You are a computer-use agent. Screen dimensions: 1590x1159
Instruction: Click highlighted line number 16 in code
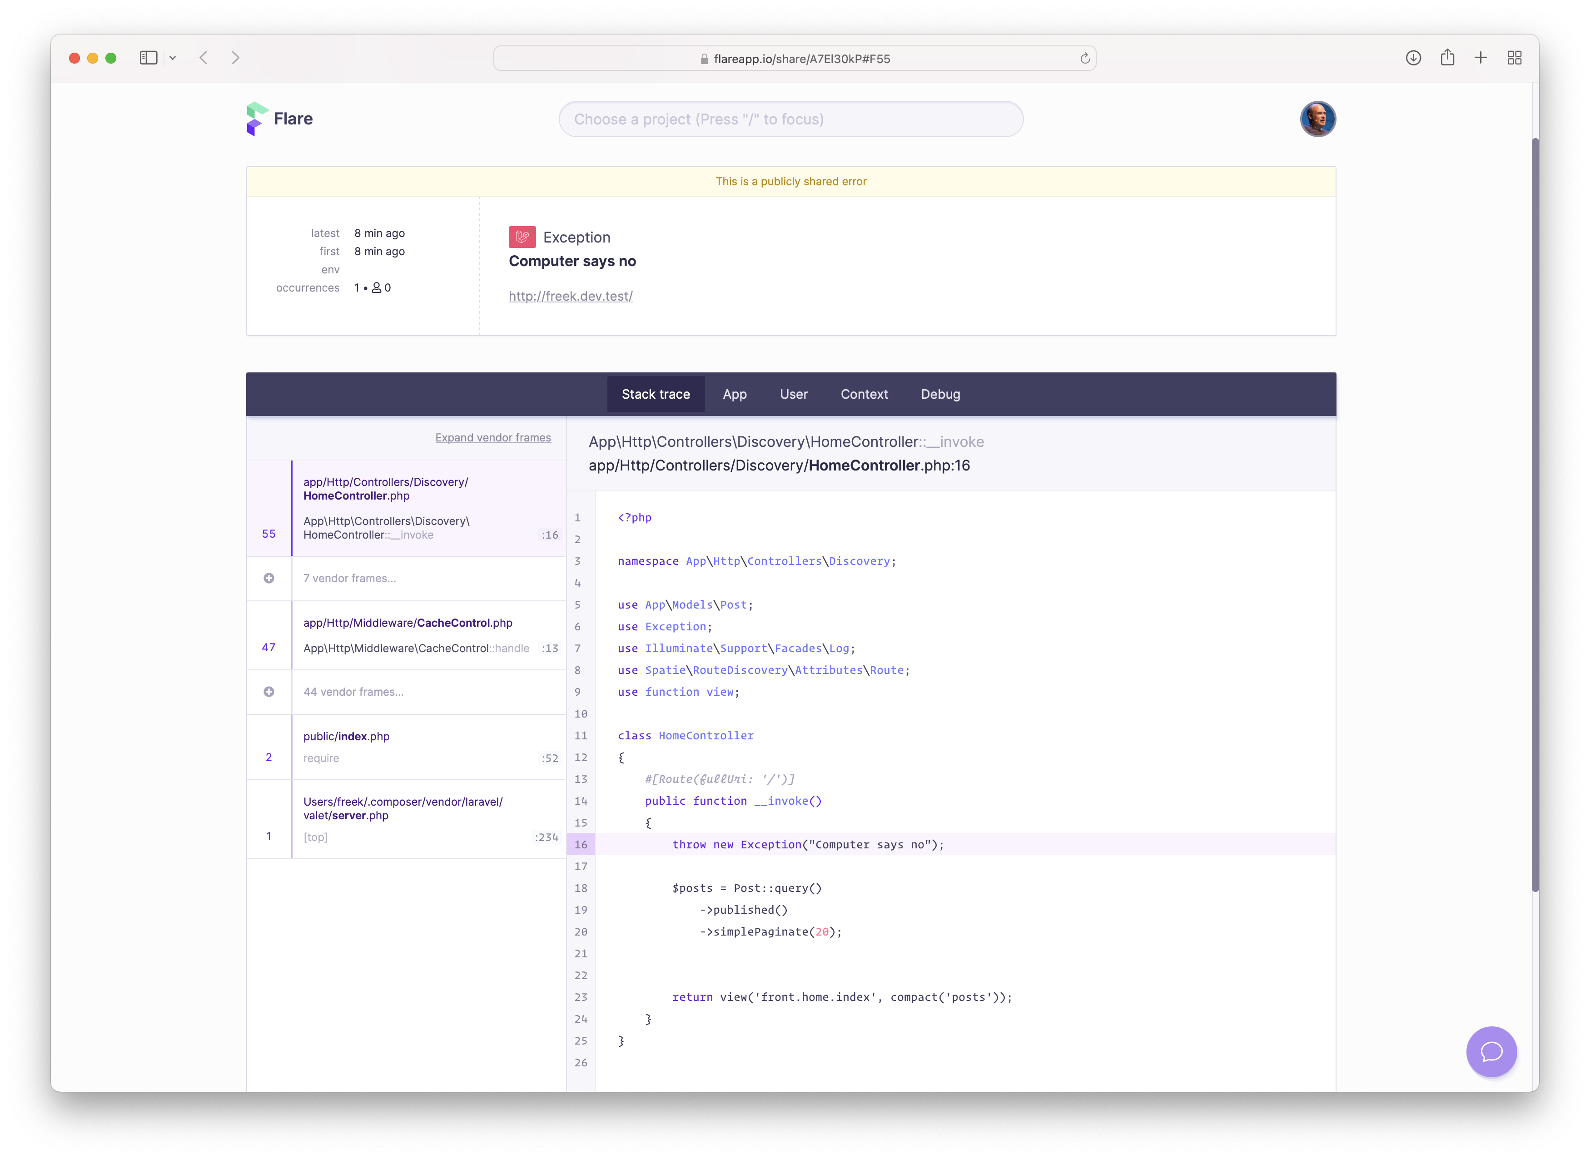(x=580, y=845)
